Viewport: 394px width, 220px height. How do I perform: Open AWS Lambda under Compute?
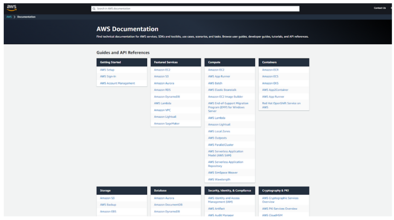tap(217, 118)
